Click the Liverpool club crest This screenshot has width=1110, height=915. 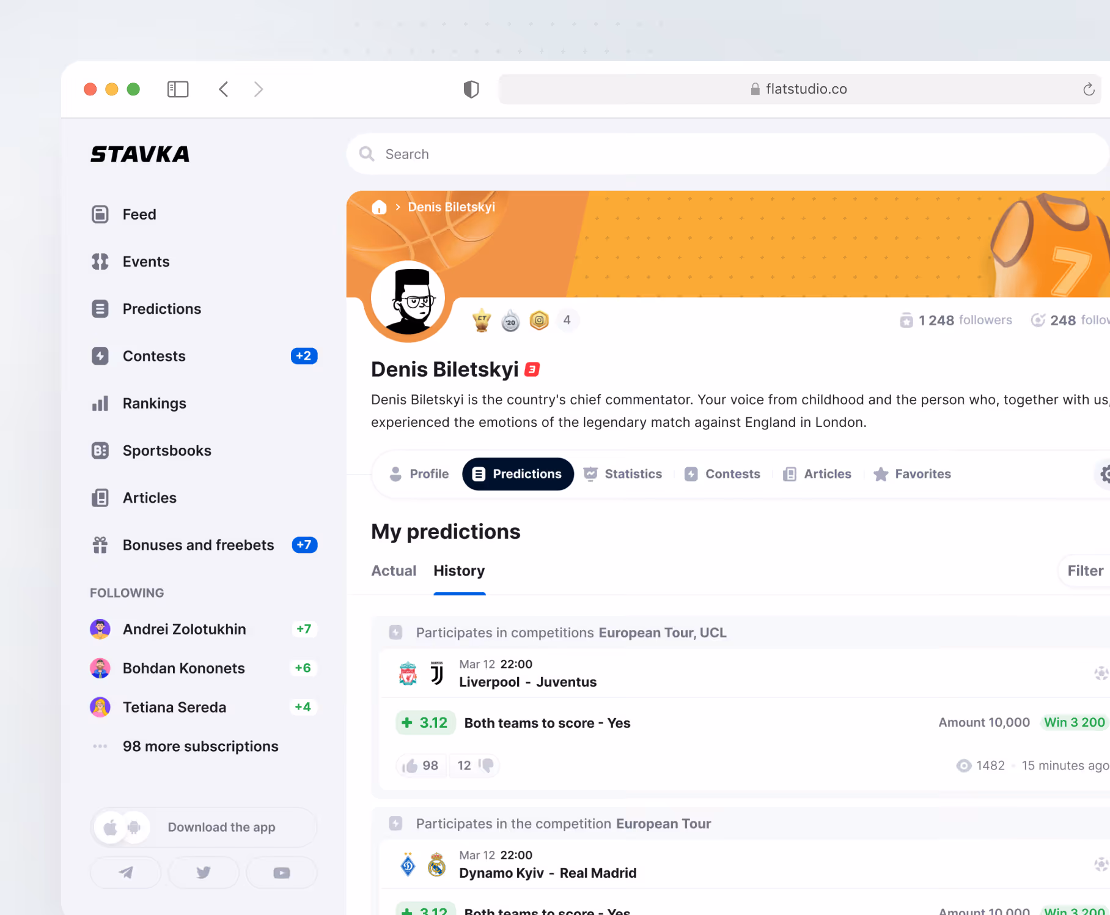click(408, 674)
